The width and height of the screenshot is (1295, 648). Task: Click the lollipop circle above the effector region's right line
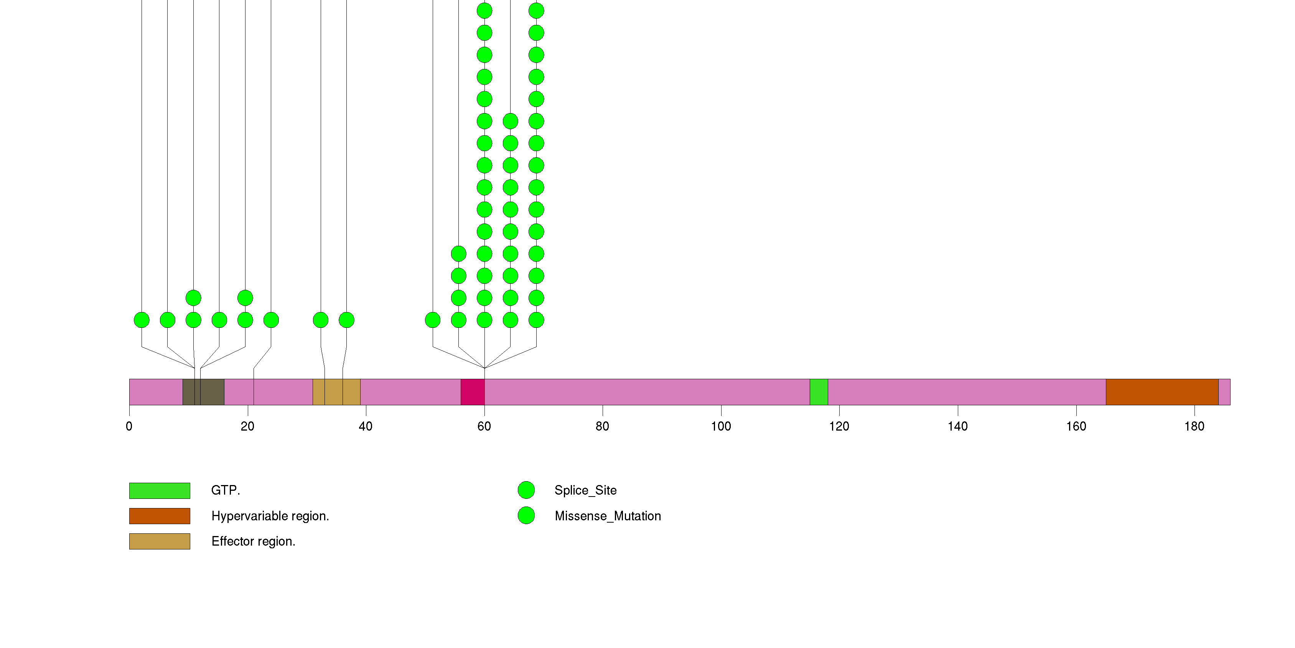click(x=346, y=320)
